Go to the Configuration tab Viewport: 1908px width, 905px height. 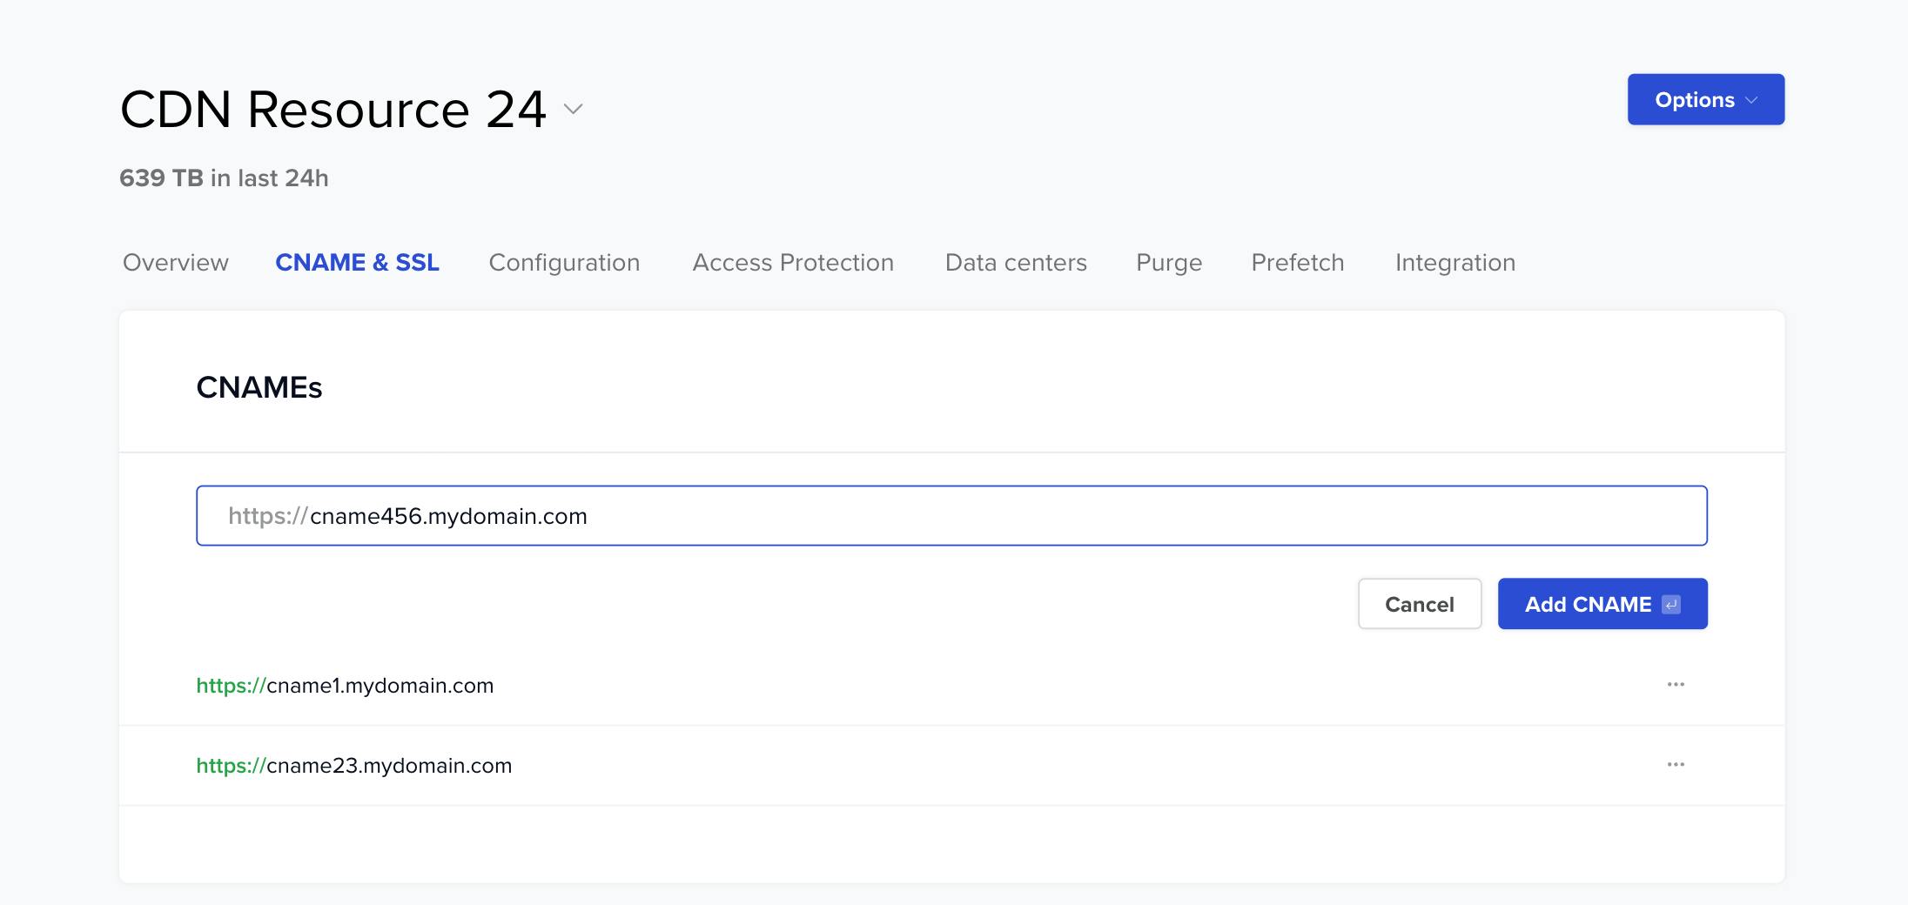click(564, 263)
